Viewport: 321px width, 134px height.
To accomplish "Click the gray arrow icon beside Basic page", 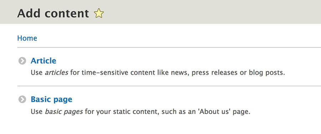I will 22,99.
